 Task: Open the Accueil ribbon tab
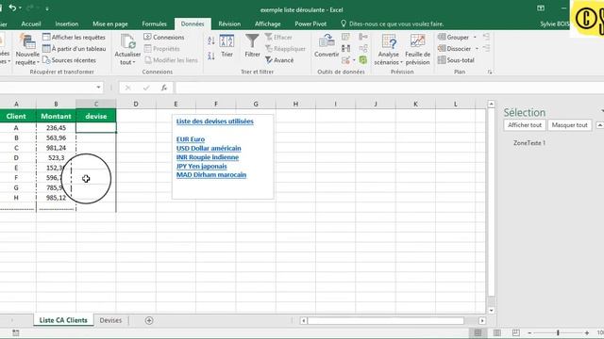pyautogui.click(x=31, y=24)
